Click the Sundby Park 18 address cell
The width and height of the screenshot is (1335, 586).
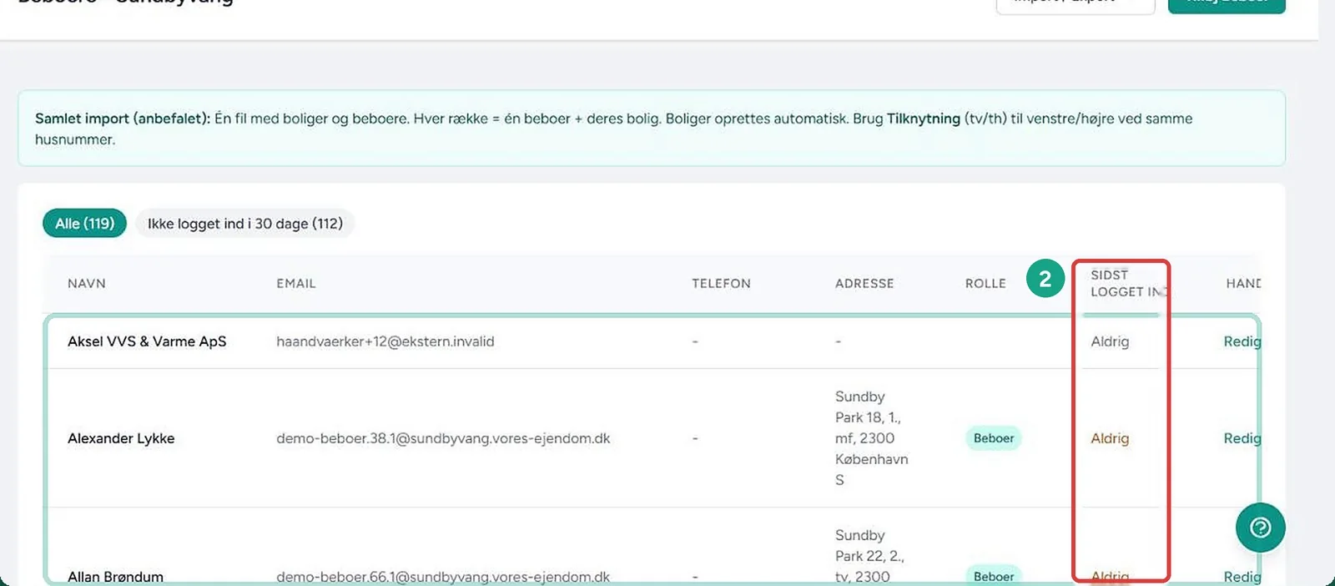872,438
